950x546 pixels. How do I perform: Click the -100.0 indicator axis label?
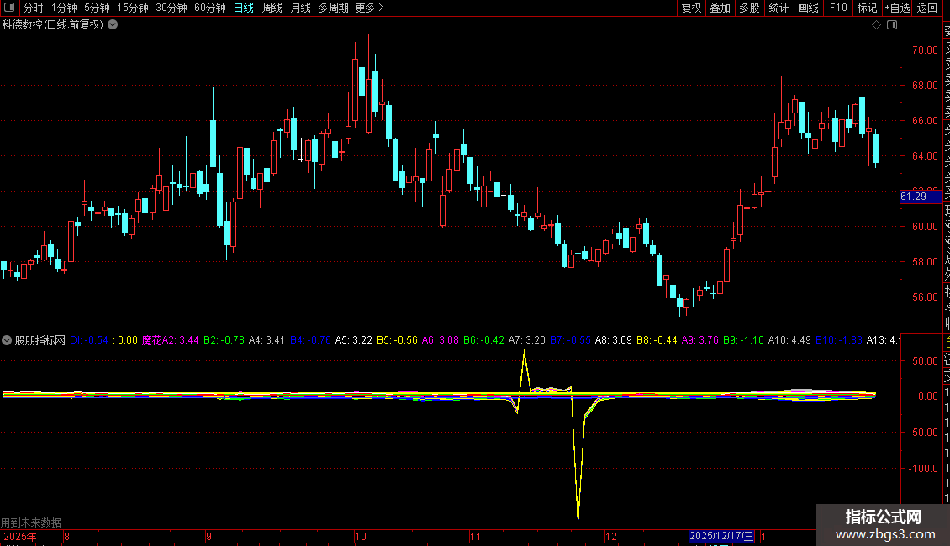click(925, 469)
